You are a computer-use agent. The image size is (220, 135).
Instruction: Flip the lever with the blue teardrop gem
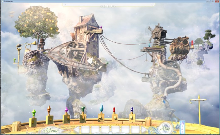101,113
